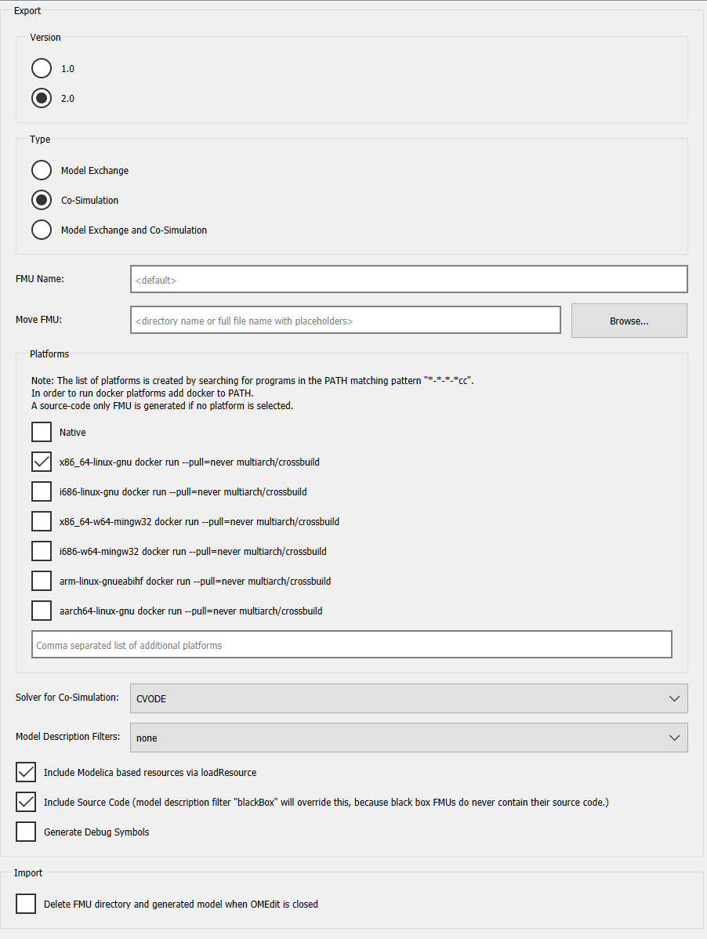The image size is (707, 939).
Task: Check the arm-linux-gnueabihf platform
Action: coord(41,581)
